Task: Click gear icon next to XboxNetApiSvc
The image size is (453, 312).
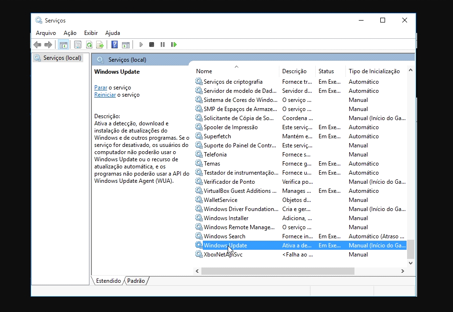Action: point(199,254)
